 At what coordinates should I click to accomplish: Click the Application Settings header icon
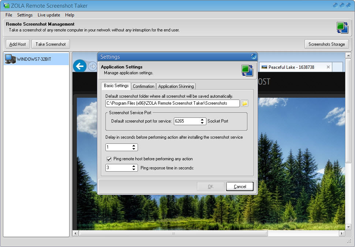click(x=247, y=71)
